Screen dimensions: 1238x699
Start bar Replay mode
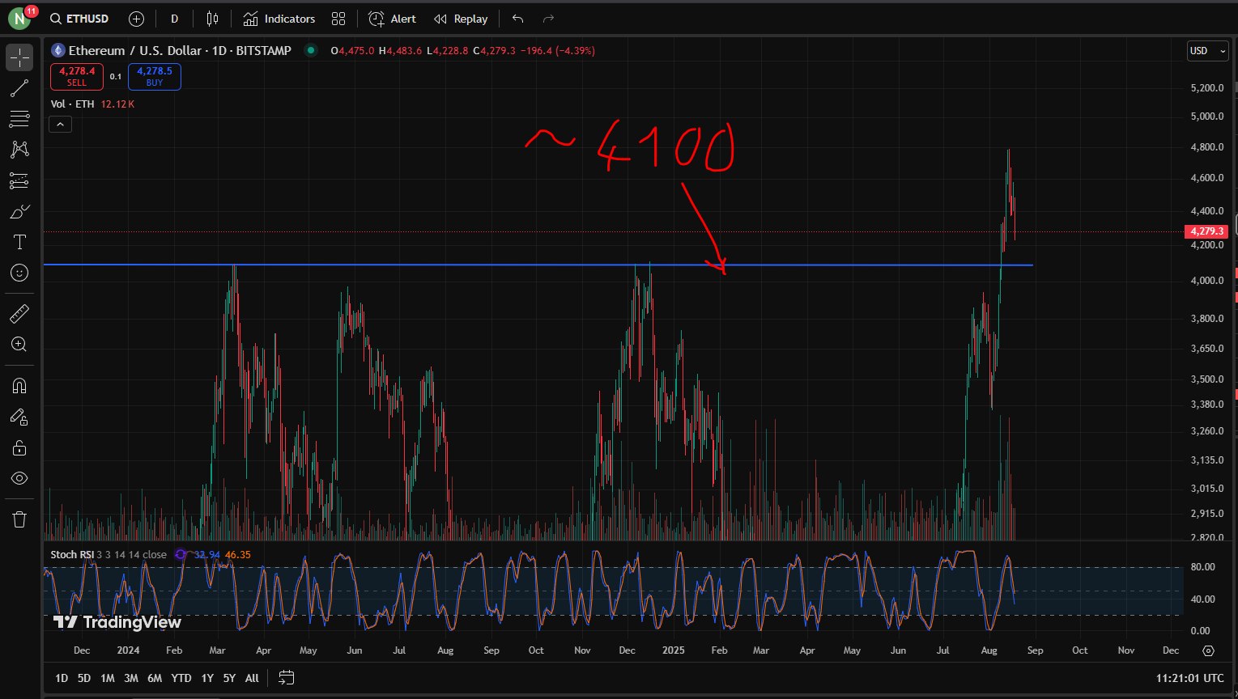pos(461,19)
